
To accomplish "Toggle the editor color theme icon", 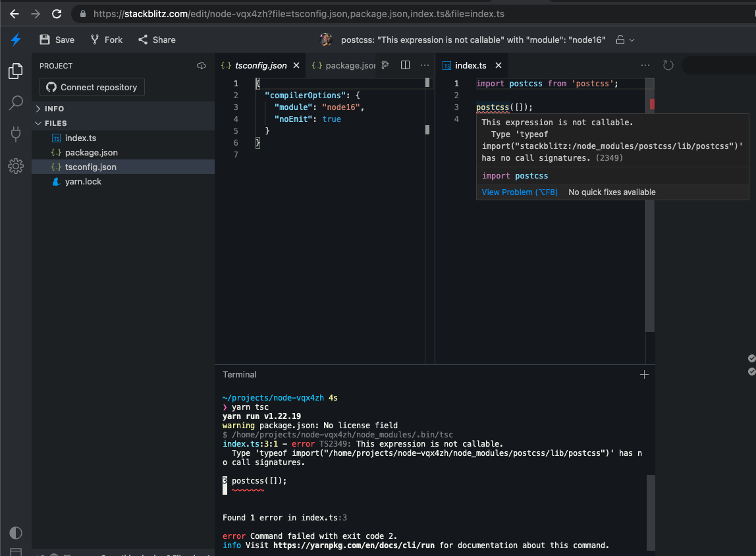I will tap(14, 532).
